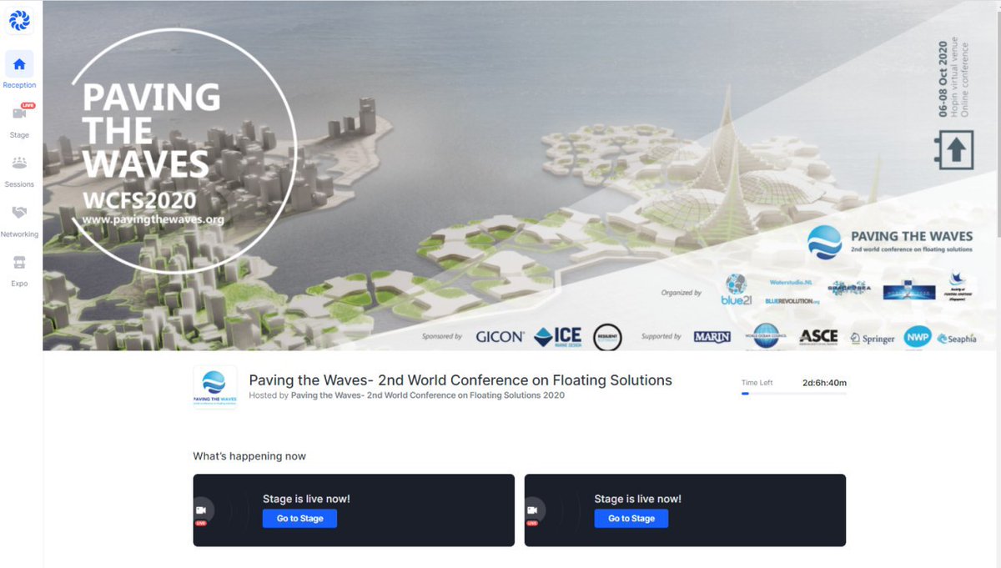Click the ICE Marine Design sponsor logo
This screenshot has height=568, width=1001.
click(x=557, y=336)
